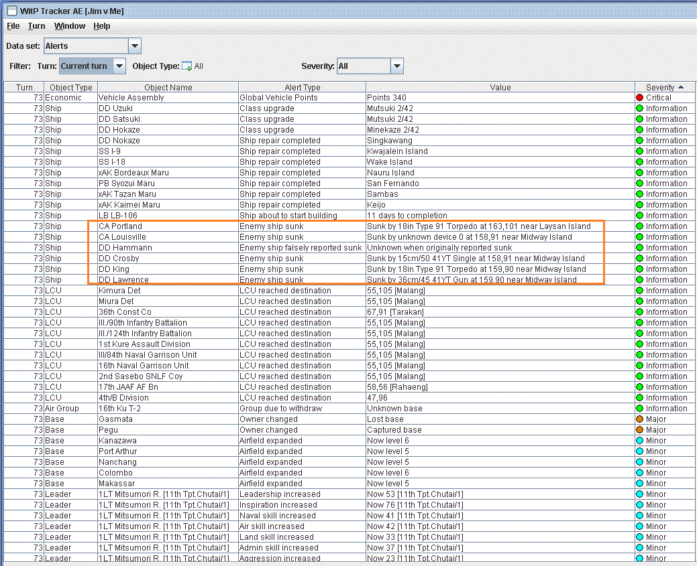Select PB Syozui Maru row
697x566 pixels.
tap(350, 184)
